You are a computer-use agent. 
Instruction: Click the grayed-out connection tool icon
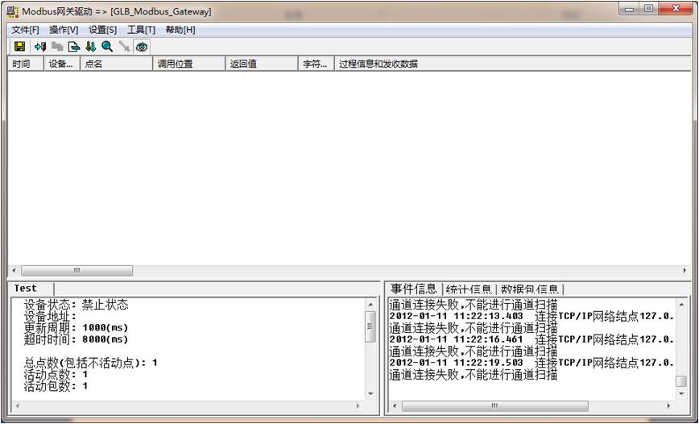(124, 47)
